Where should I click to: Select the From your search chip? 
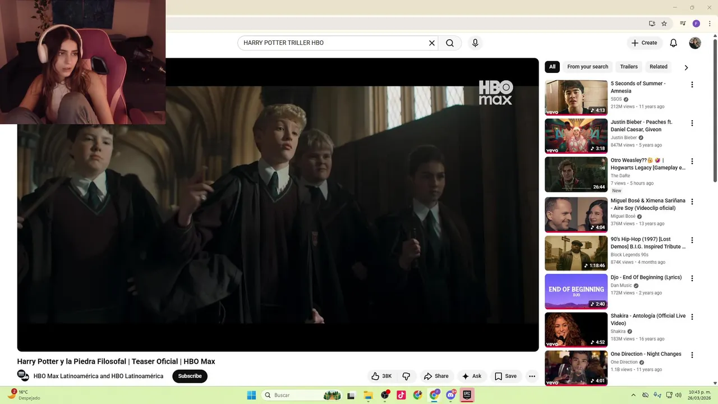click(587, 67)
